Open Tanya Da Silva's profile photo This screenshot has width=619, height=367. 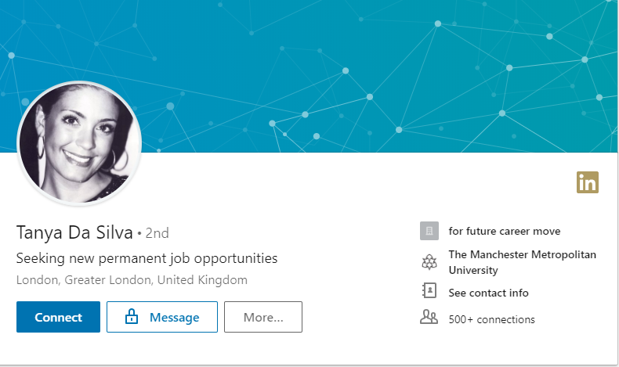pyautogui.click(x=79, y=142)
